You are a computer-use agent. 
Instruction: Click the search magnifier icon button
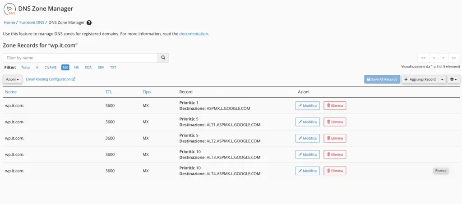[x=163, y=58]
